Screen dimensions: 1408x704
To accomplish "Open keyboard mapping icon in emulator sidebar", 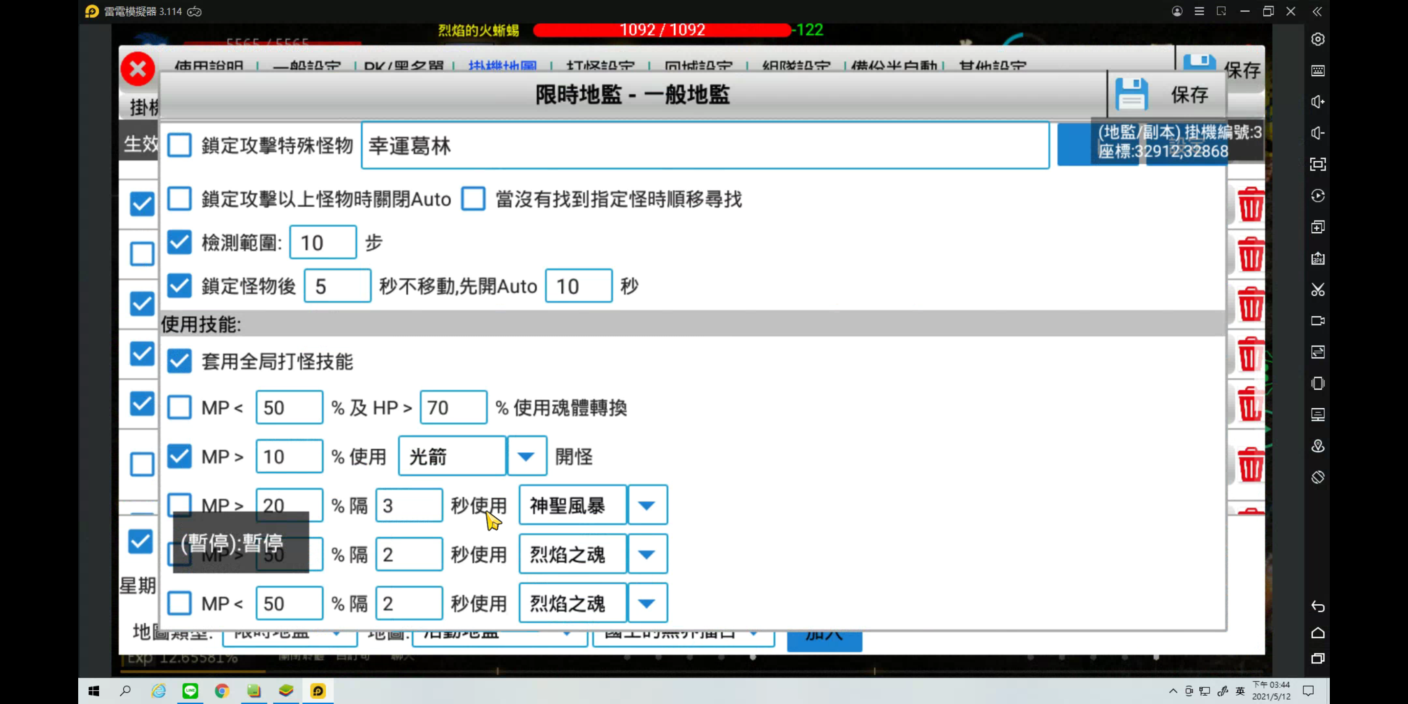I will [x=1318, y=70].
